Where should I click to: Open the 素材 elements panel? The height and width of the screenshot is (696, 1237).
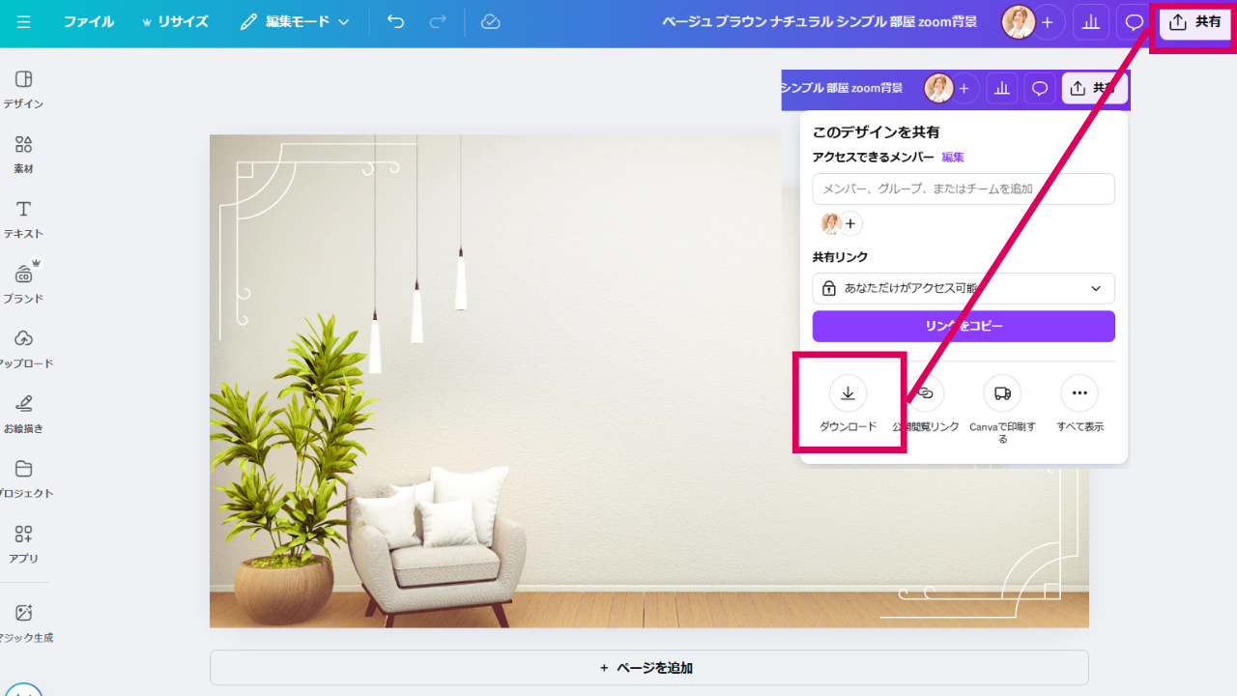pos(24,154)
